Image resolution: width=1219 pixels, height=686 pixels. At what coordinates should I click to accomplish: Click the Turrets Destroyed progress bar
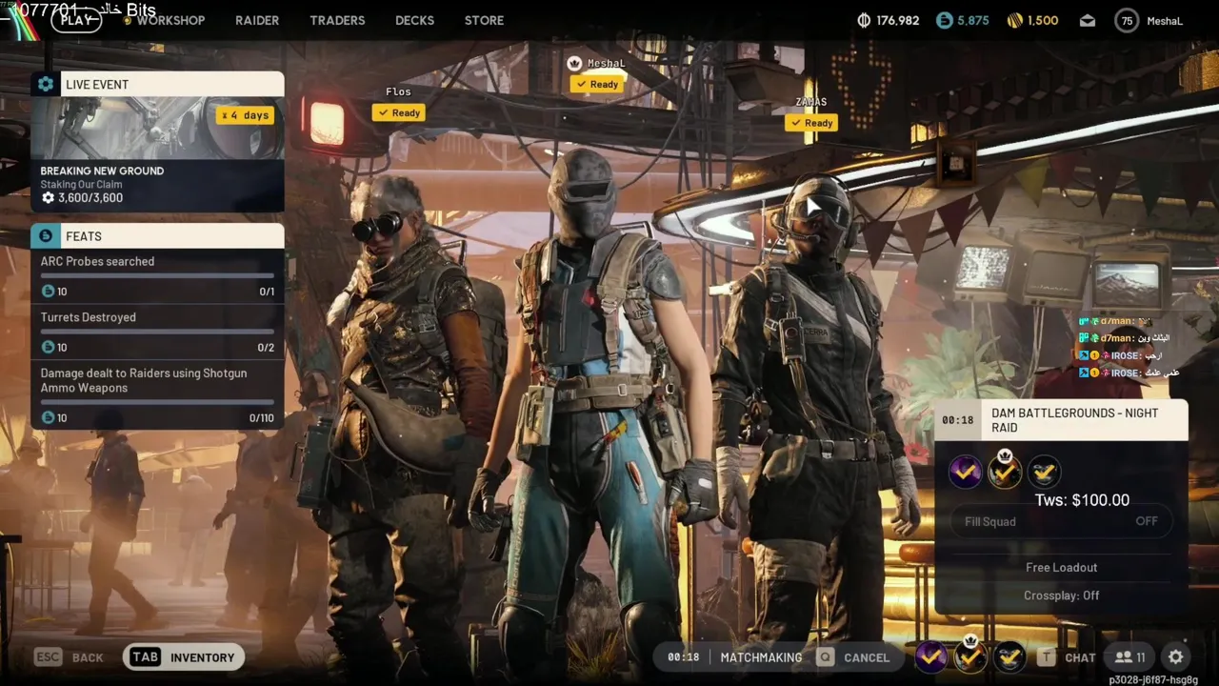[x=157, y=332]
